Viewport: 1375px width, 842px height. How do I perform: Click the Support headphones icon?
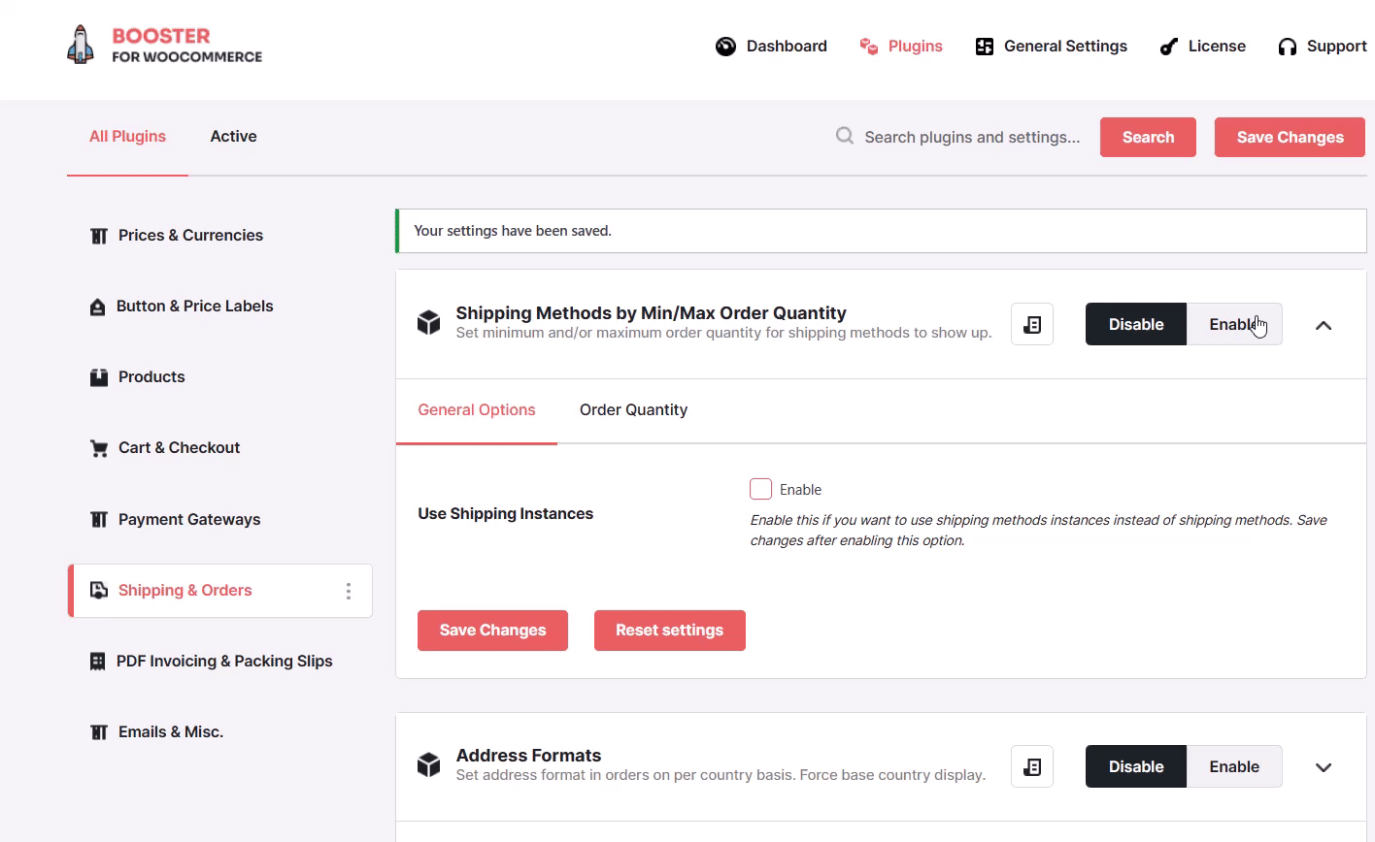(x=1288, y=47)
